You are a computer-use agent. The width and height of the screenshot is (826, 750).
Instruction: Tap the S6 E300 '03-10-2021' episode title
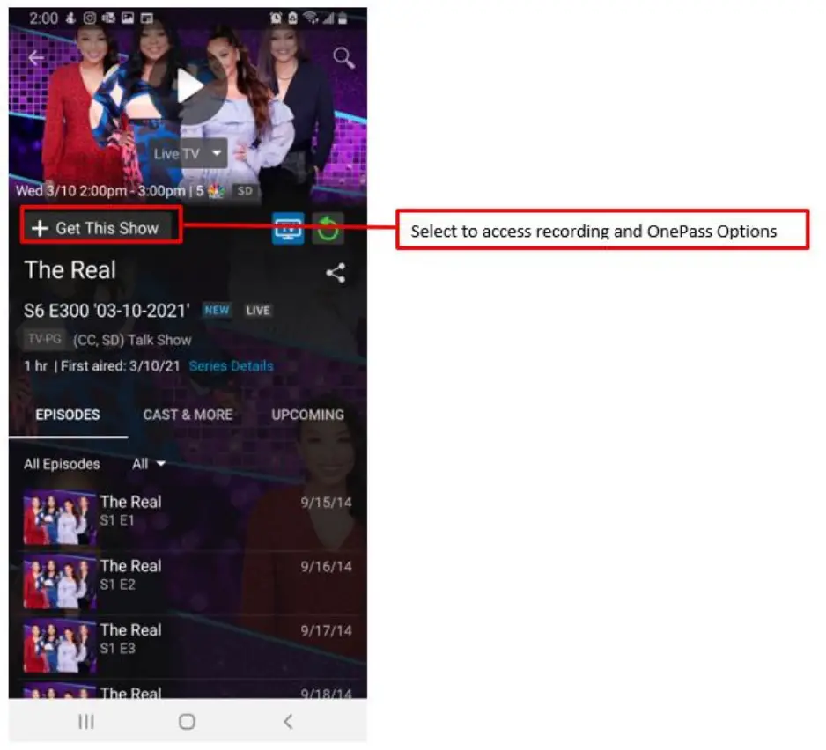107,311
